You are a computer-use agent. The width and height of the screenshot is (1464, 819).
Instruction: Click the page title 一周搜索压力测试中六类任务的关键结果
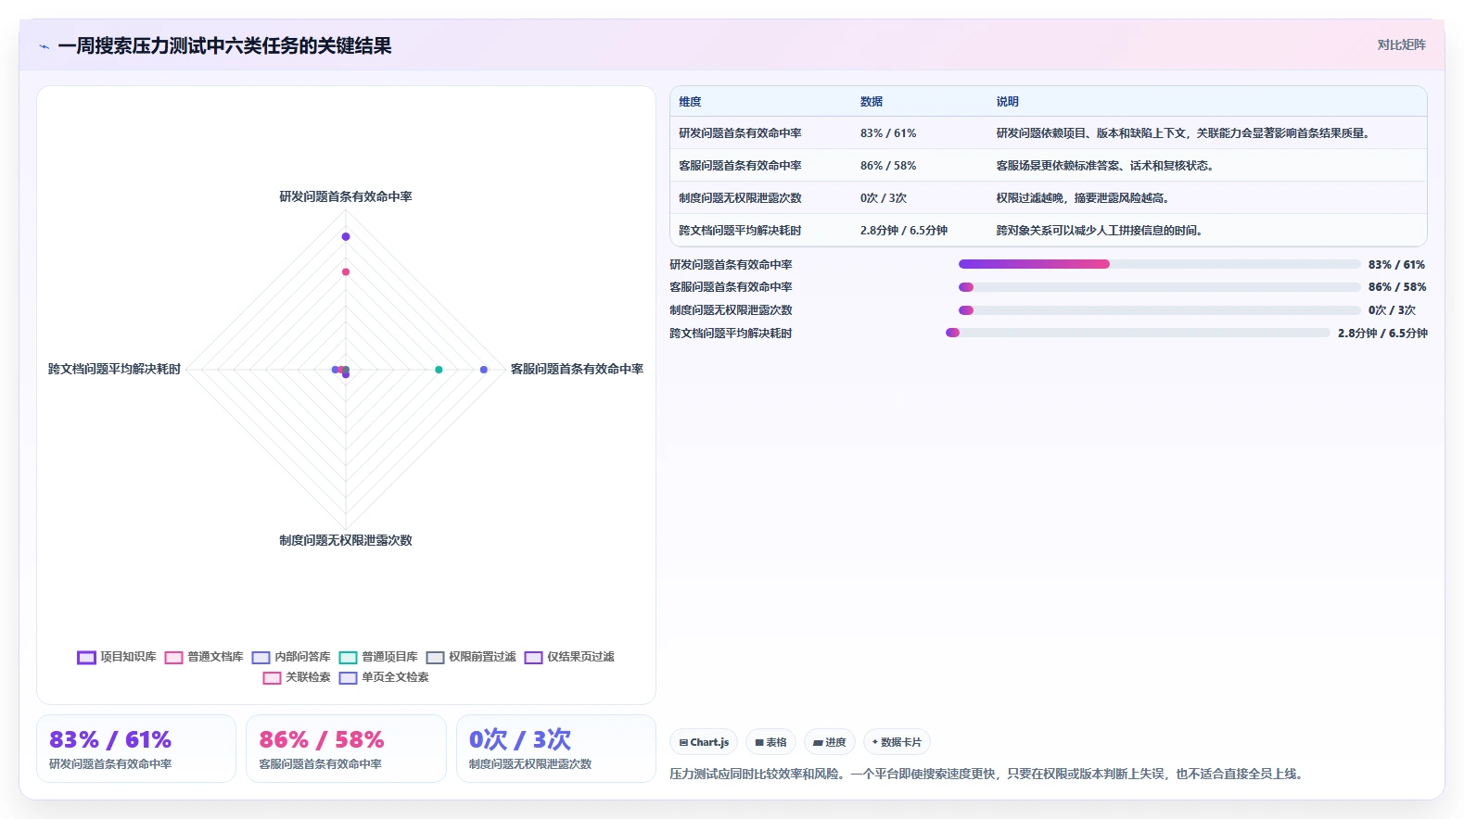pos(224,46)
